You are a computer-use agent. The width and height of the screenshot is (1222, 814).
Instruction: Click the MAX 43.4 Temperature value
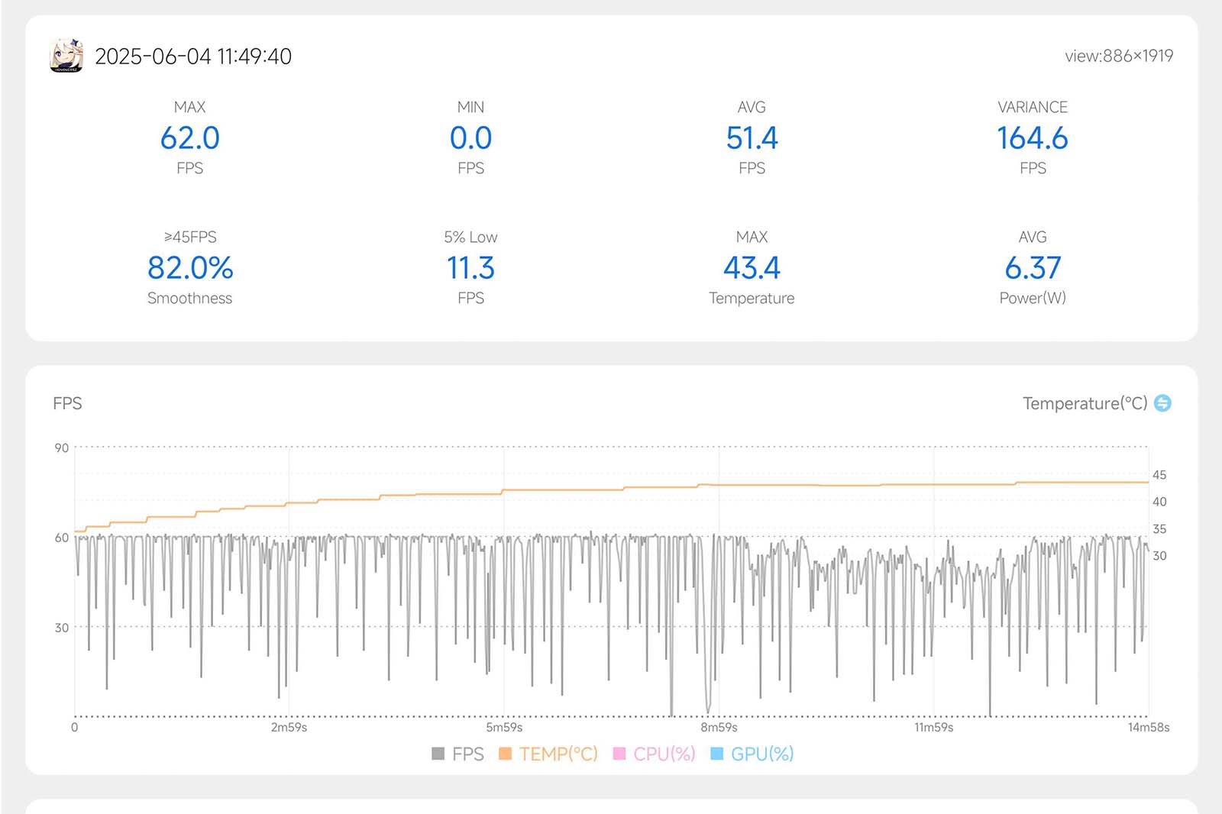click(752, 268)
